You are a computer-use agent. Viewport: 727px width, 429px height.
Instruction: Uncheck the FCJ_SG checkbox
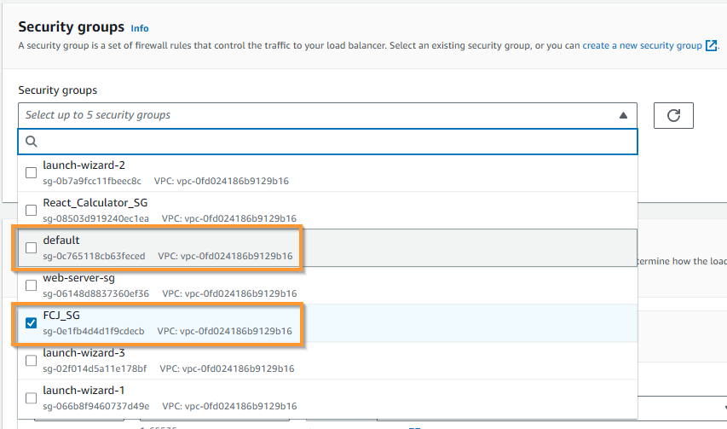31,322
